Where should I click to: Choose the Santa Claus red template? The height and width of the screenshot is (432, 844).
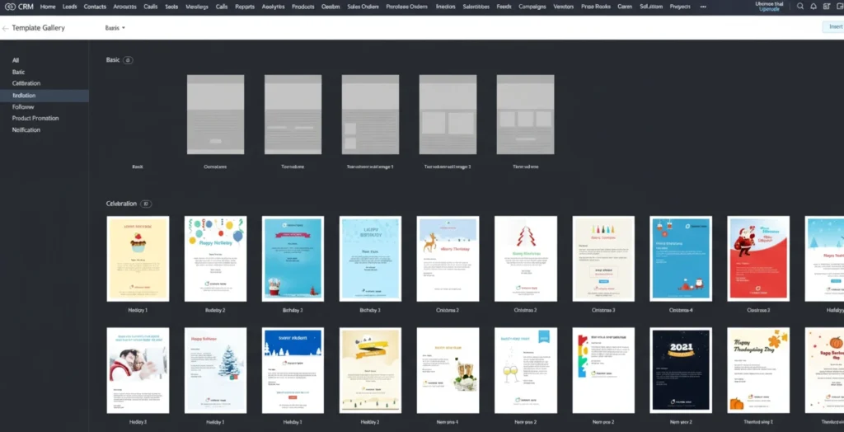click(758, 259)
